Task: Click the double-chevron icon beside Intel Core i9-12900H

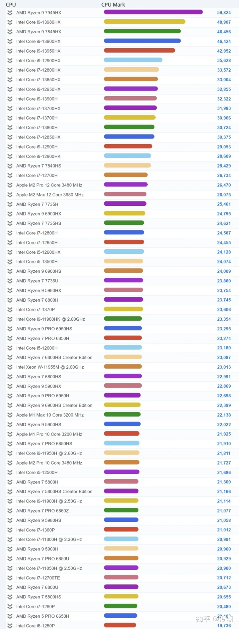Action: 10,147
